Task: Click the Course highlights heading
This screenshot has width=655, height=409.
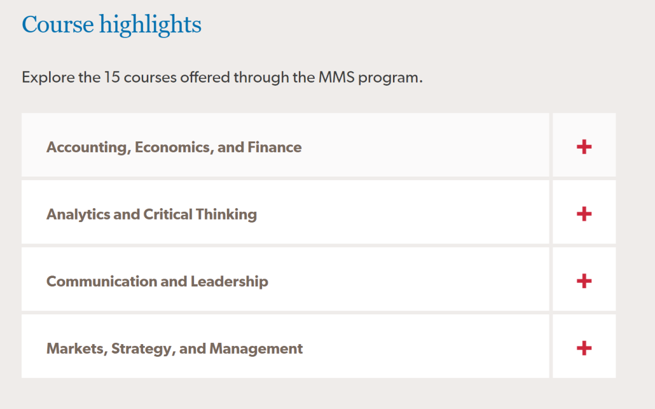Action: coord(112,25)
